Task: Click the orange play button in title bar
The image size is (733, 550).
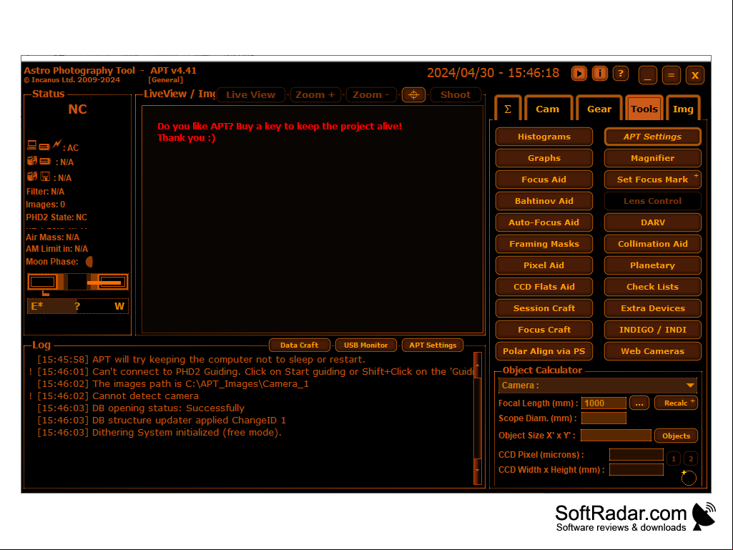Action: coord(579,74)
